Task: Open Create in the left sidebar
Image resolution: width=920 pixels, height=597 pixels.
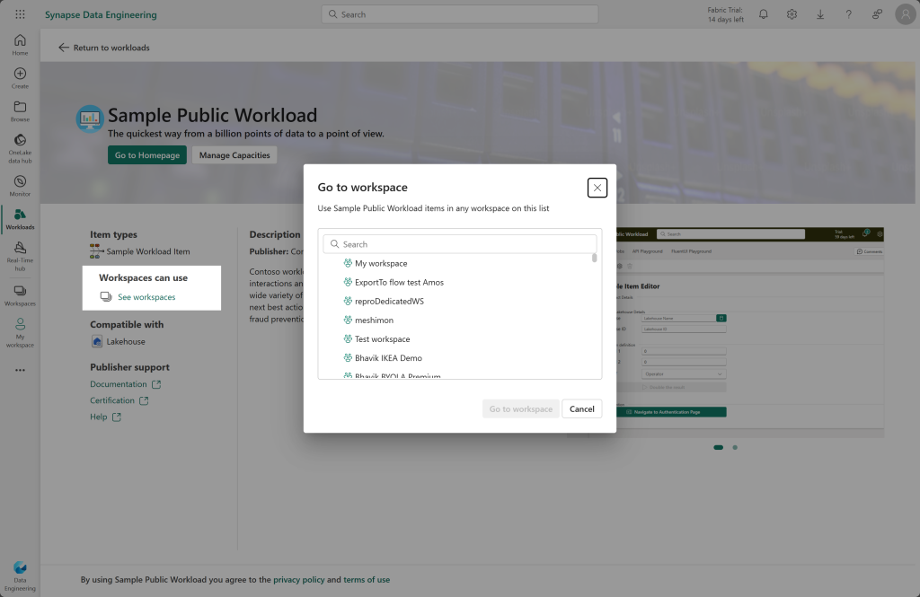Action: [x=20, y=78]
